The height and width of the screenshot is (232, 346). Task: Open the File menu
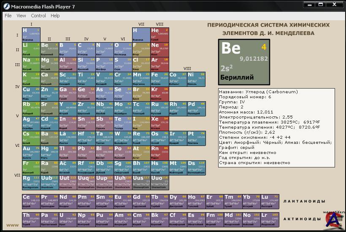[x=8, y=16]
